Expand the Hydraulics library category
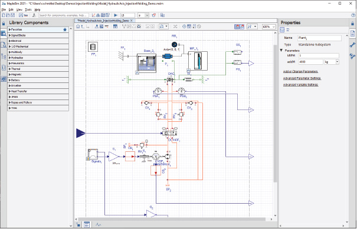The image size is (357, 229). tap(38, 58)
